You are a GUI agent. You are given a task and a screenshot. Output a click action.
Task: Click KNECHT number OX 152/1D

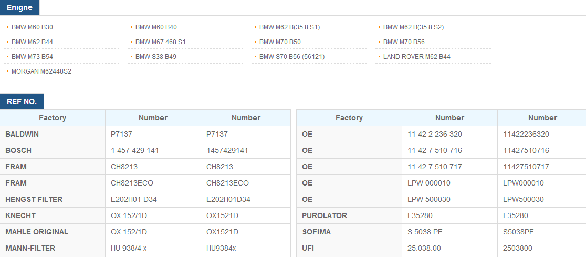click(153, 215)
